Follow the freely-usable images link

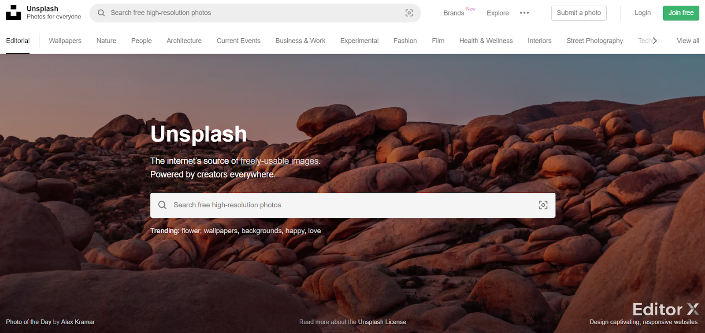(279, 161)
